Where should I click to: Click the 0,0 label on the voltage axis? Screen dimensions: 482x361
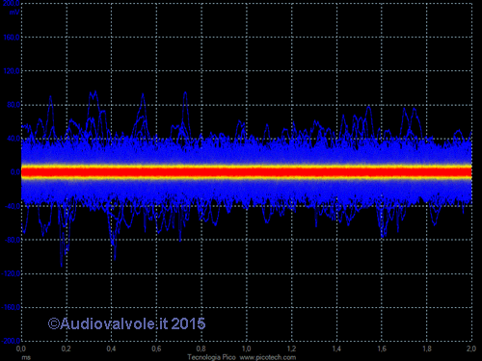pyautogui.click(x=15, y=172)
